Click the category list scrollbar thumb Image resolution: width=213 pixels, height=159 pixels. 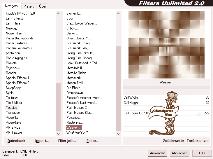58,107
